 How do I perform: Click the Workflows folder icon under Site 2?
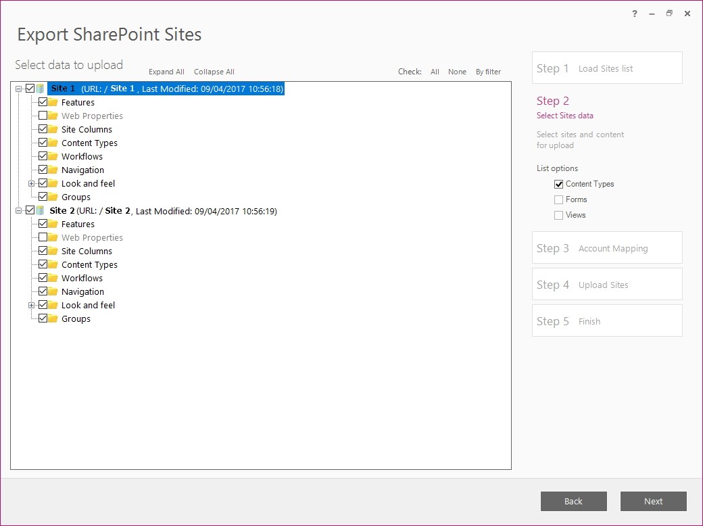[53, 278]
